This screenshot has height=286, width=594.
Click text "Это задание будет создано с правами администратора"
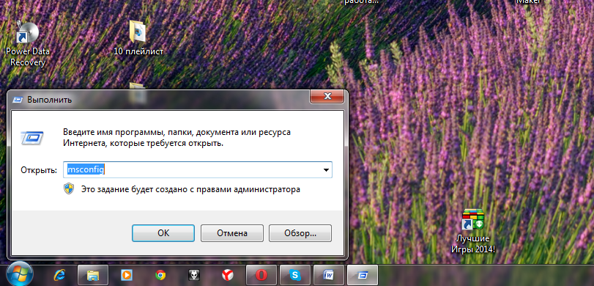(x=190, y=189)
